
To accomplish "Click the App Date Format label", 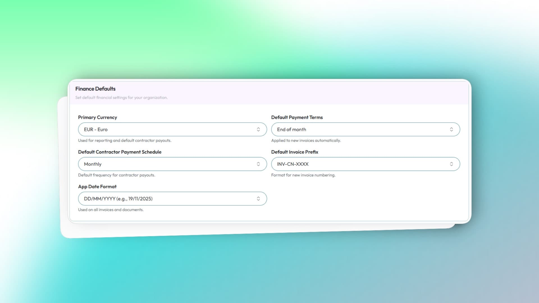I will click(97, 187).
